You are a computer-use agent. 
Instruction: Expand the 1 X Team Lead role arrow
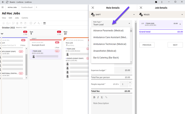pyautogui.click(x=180, y=24)
